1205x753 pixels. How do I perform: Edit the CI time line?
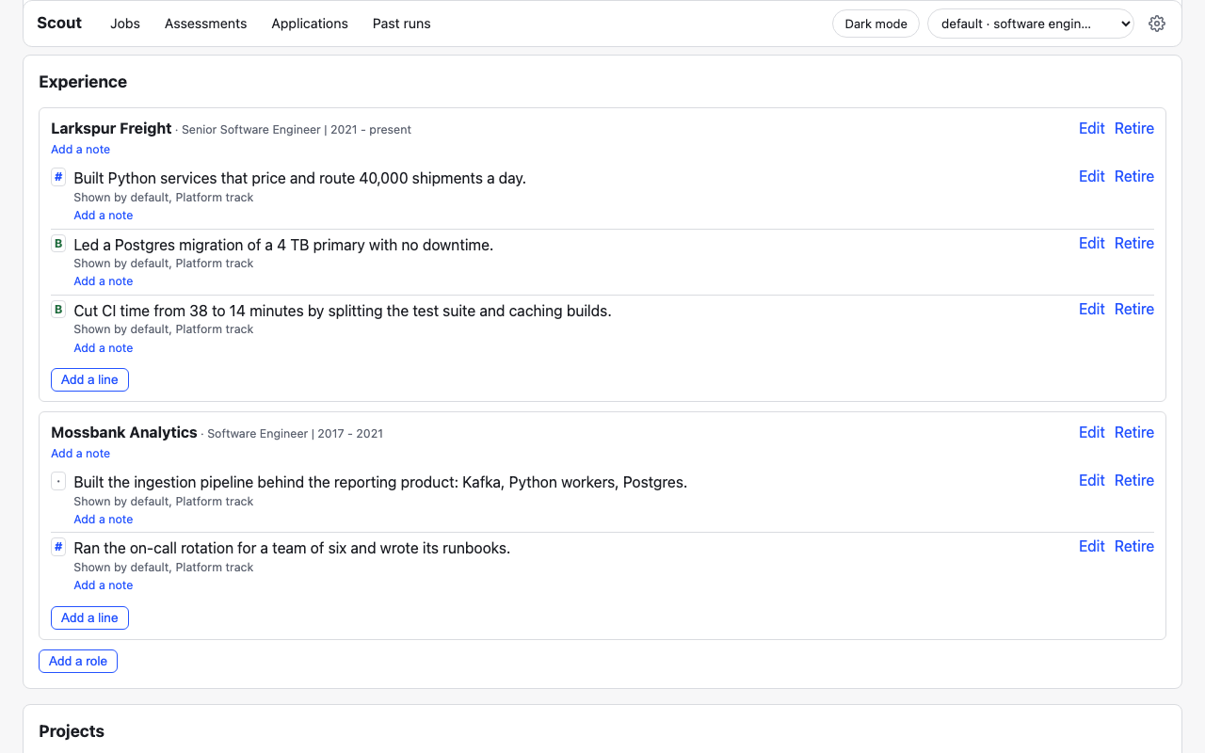pyautogui.click(x=1091, y=309)
